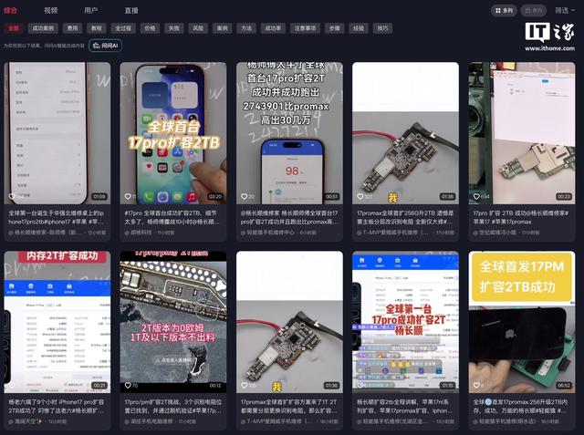Image resolution: width=584 pixels, height=435 pixels.
Task: Open the 2T版本为0欧姆 video thumbnail
Action: coord(173,322)
